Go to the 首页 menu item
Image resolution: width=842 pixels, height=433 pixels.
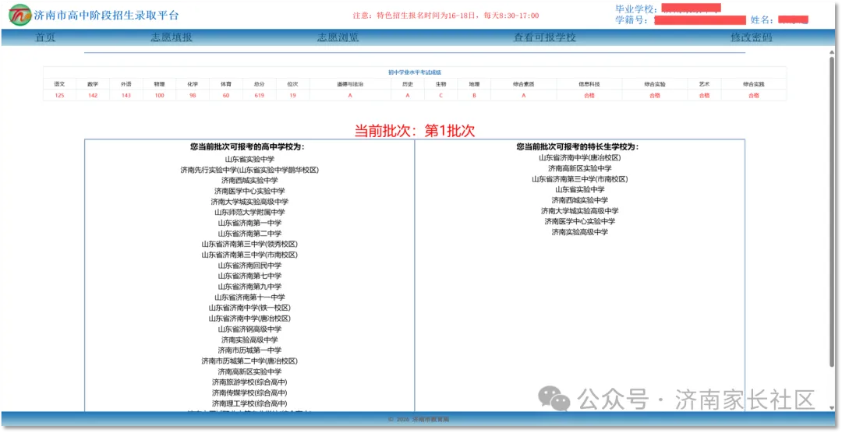[x=45, y=37]
